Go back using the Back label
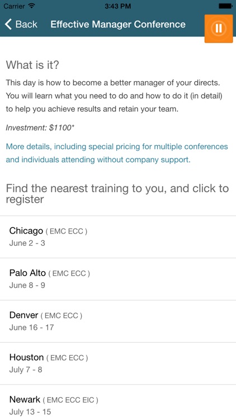The width and height of the screenshot is (236, 420). [x=26, y=25]
